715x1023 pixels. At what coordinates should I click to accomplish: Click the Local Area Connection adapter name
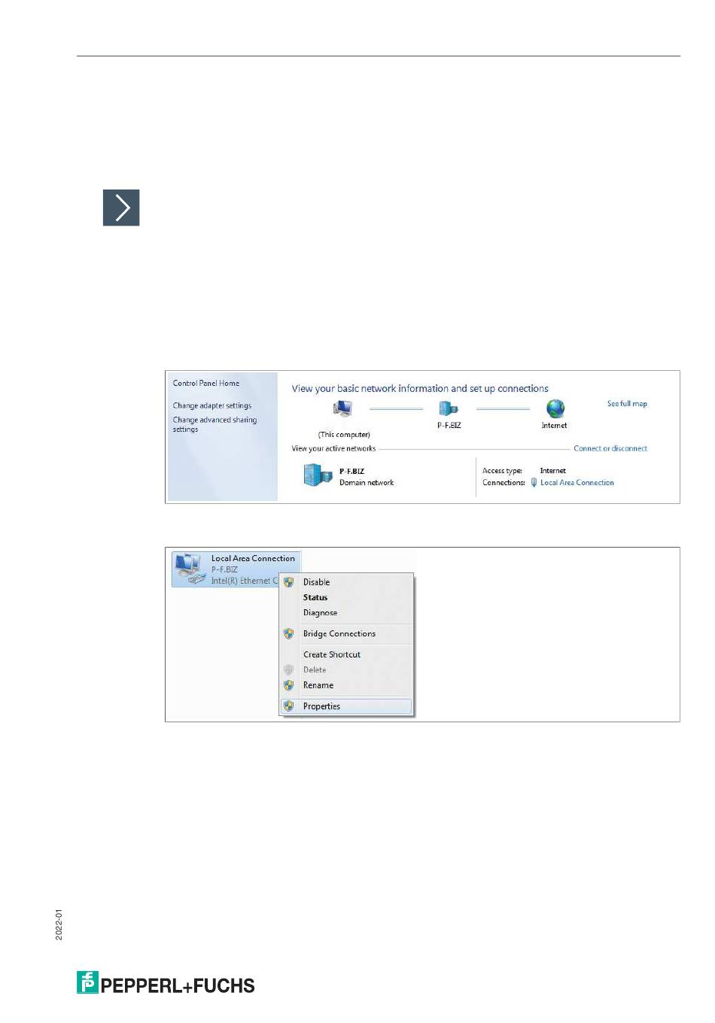point(253,558)
